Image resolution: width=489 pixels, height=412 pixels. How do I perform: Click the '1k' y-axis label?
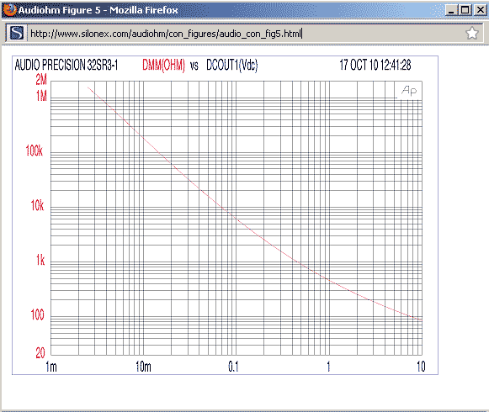[x=40, y=260]
